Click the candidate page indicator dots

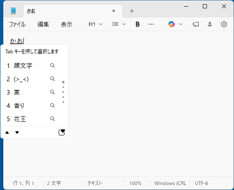[63, 92]
